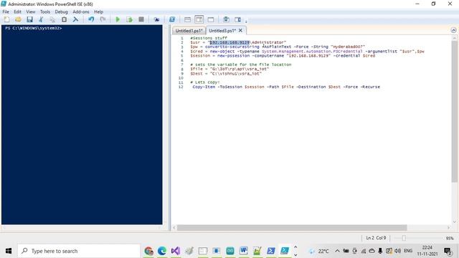Open a script file via folder icon

click(18, 19)
